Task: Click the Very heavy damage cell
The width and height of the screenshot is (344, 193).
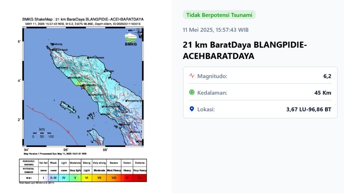Action: point(140,170)
